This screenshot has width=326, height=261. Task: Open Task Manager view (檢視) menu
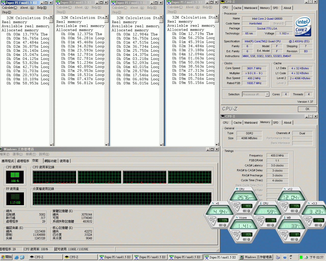coord(31,154)
